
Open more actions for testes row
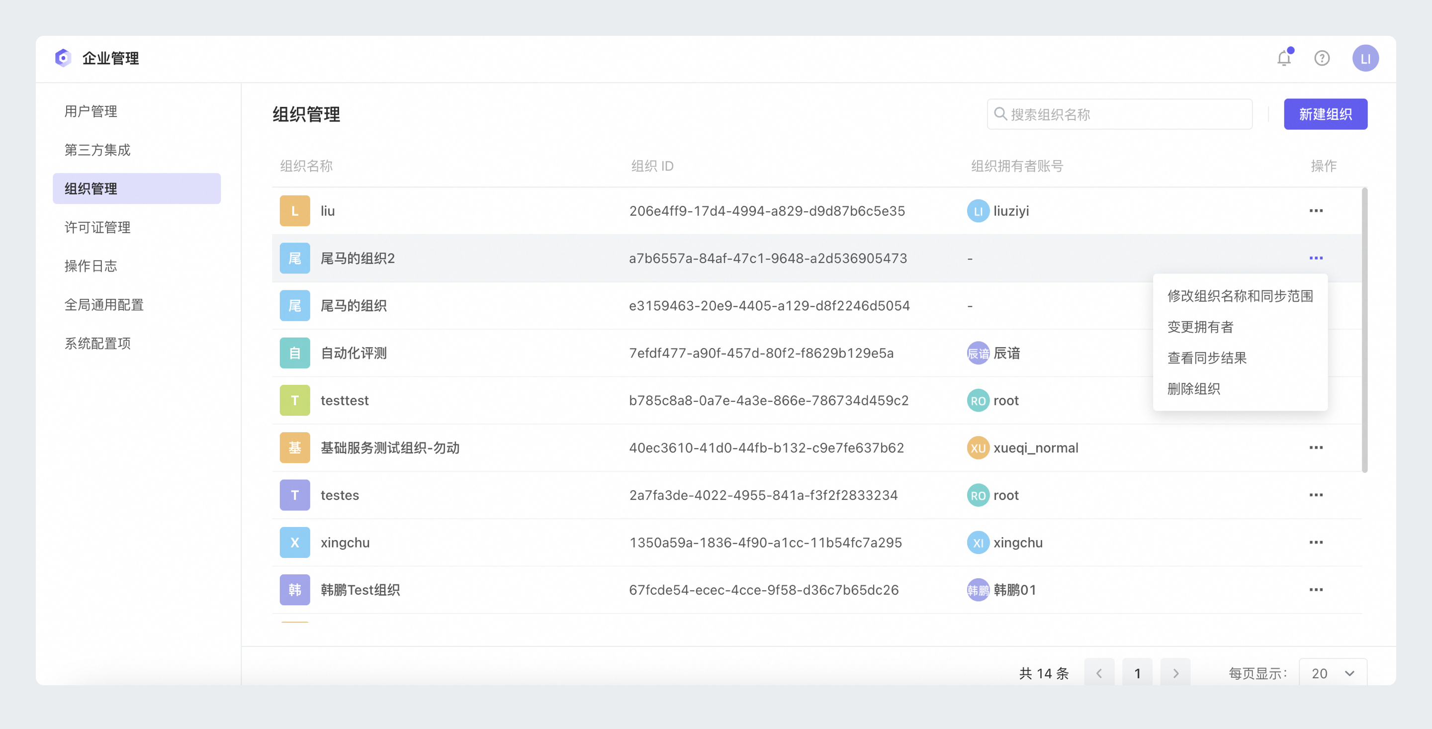point(1316,495)
